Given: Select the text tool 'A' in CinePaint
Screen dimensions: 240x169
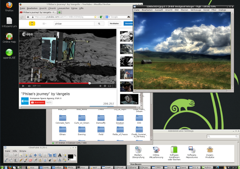Looking at the screenshot, I should point(60,155).
